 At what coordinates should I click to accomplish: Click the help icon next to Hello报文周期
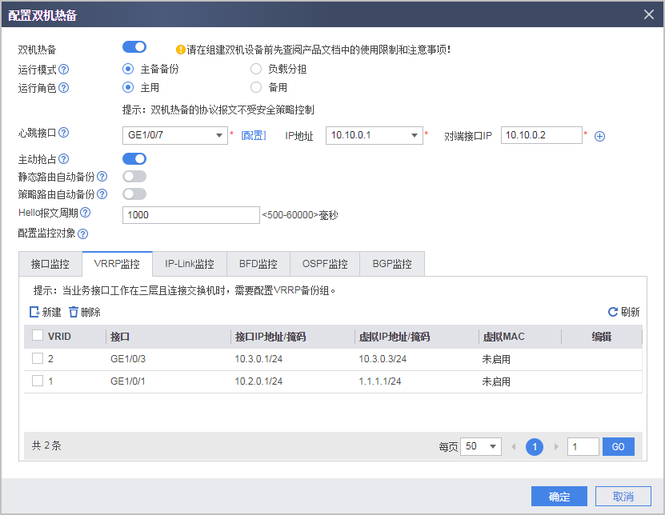tap(86, 213)
